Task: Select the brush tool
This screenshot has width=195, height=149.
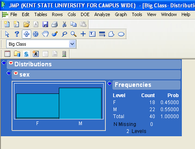Action: [55, 34]
